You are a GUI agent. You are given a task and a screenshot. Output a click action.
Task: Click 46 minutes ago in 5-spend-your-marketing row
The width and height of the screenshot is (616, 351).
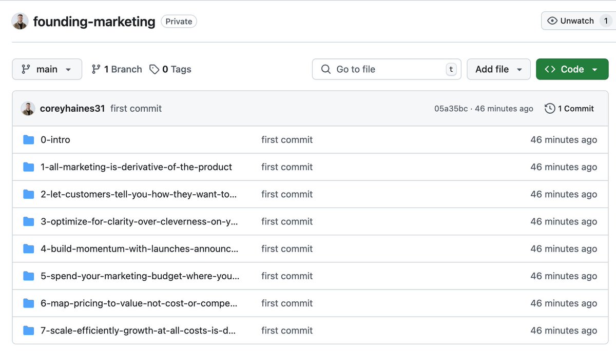click(x=564, y=276)
